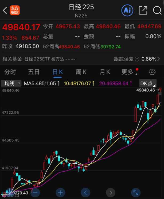The height and width of the screenshot is (199, 164).
Task: Zoom out chart with minus button
Action: point(35,192)
